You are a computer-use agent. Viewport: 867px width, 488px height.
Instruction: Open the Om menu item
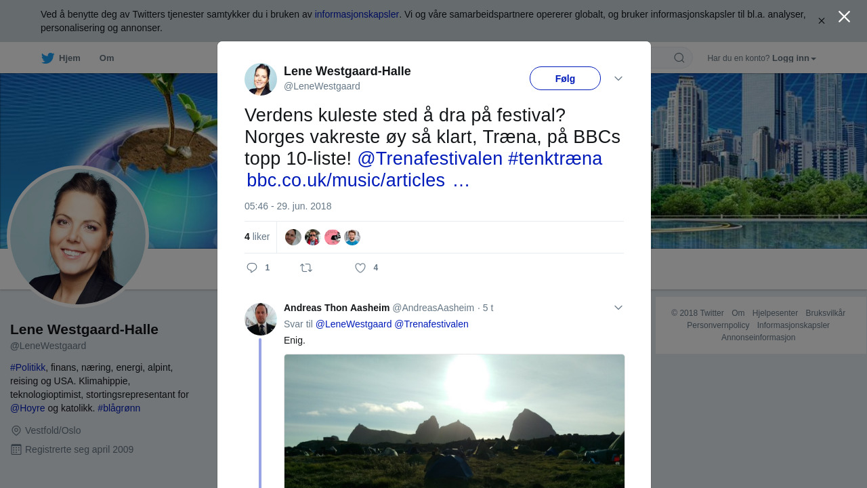click(107, 58)
